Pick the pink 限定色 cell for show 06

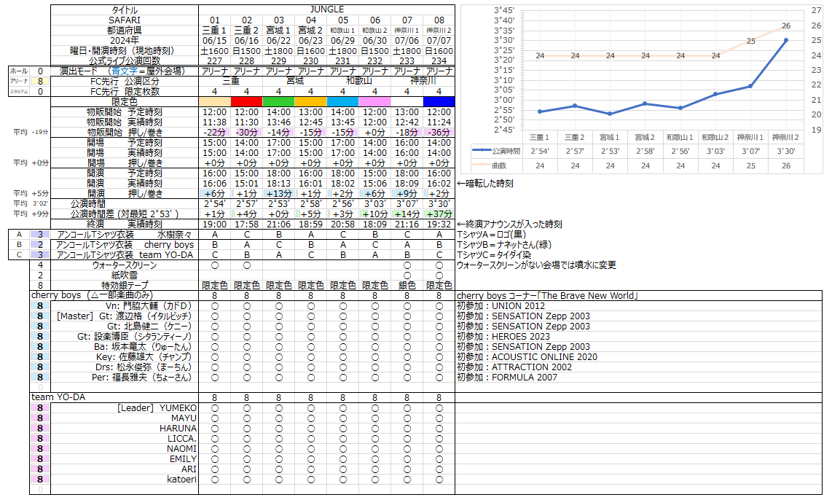coord(374,101)
